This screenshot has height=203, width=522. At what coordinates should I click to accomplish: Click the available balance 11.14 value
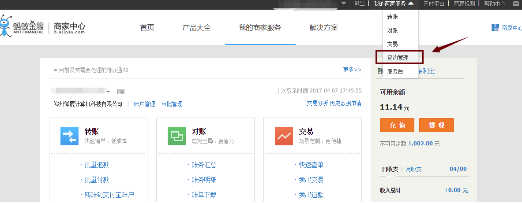(391, 107)
